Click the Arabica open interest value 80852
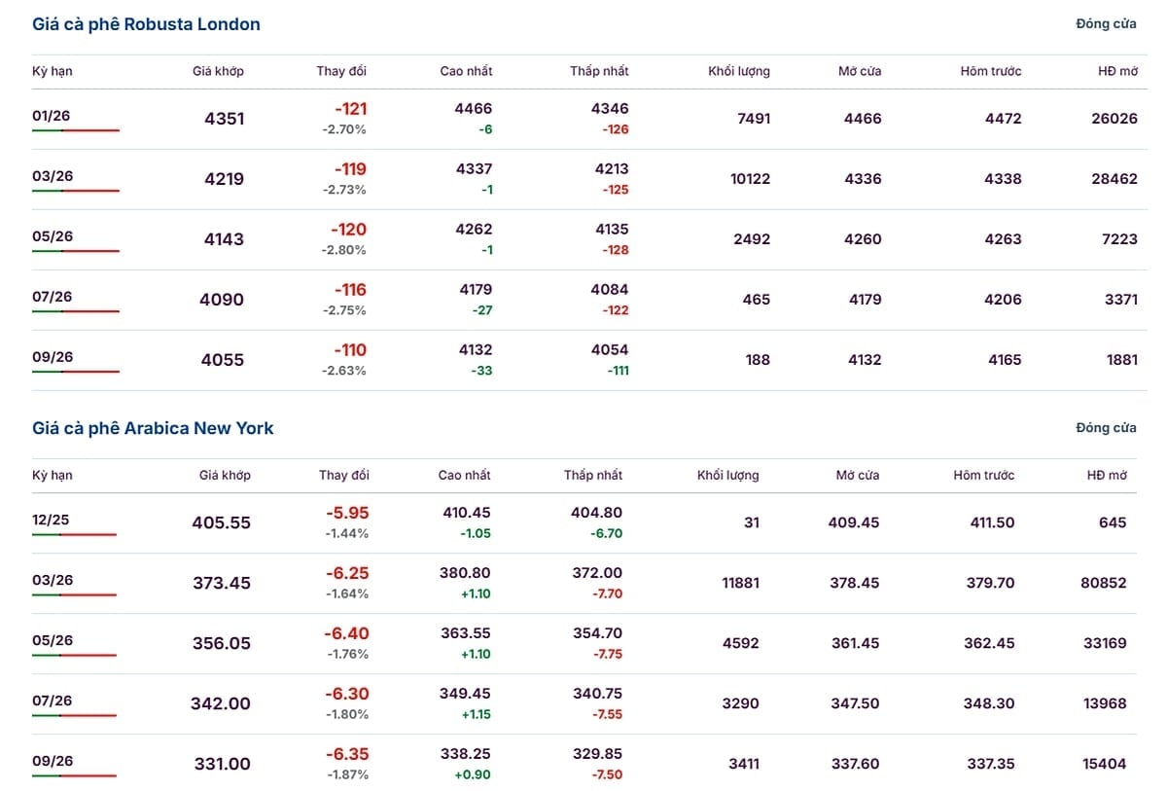1167x791 pixels. (1104, 583)
